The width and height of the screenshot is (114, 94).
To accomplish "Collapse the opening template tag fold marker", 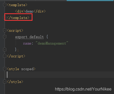I will pos(5,5).
